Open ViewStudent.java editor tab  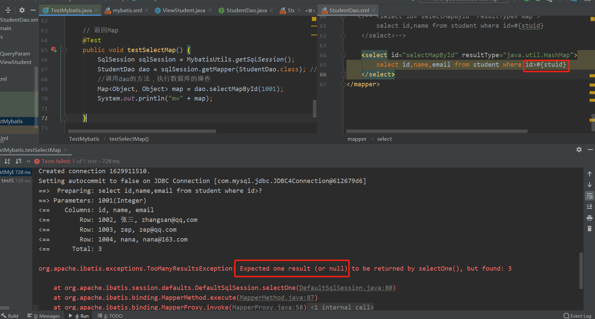(x=184, y=10)
